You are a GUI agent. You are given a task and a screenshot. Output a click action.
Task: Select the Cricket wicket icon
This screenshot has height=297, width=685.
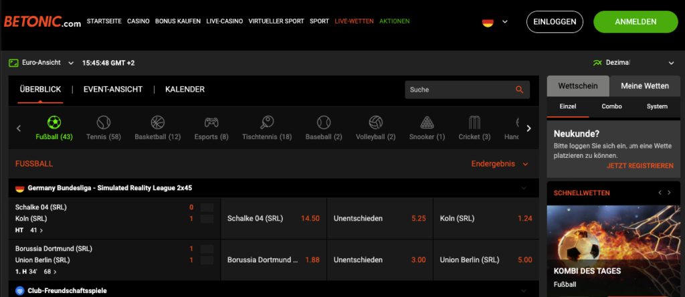click(x=474, y=122)
